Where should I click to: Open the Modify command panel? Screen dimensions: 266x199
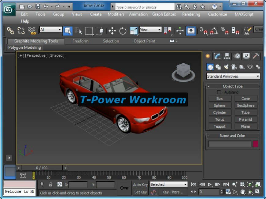pyautogui.click(x=217, y=56)
